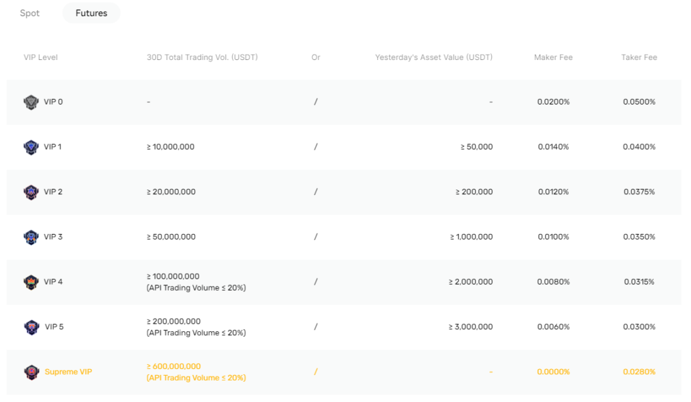This screenshot has width=691, height=402.
Task: Click the VIP 3 badge icon
Action: click(x=31, y=237)
